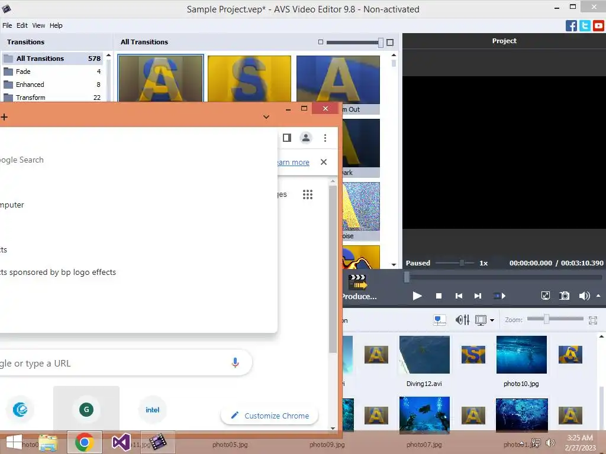Select the Zoom Out transition thumbnail
This screenshot has height=454, width=606.
338,79
